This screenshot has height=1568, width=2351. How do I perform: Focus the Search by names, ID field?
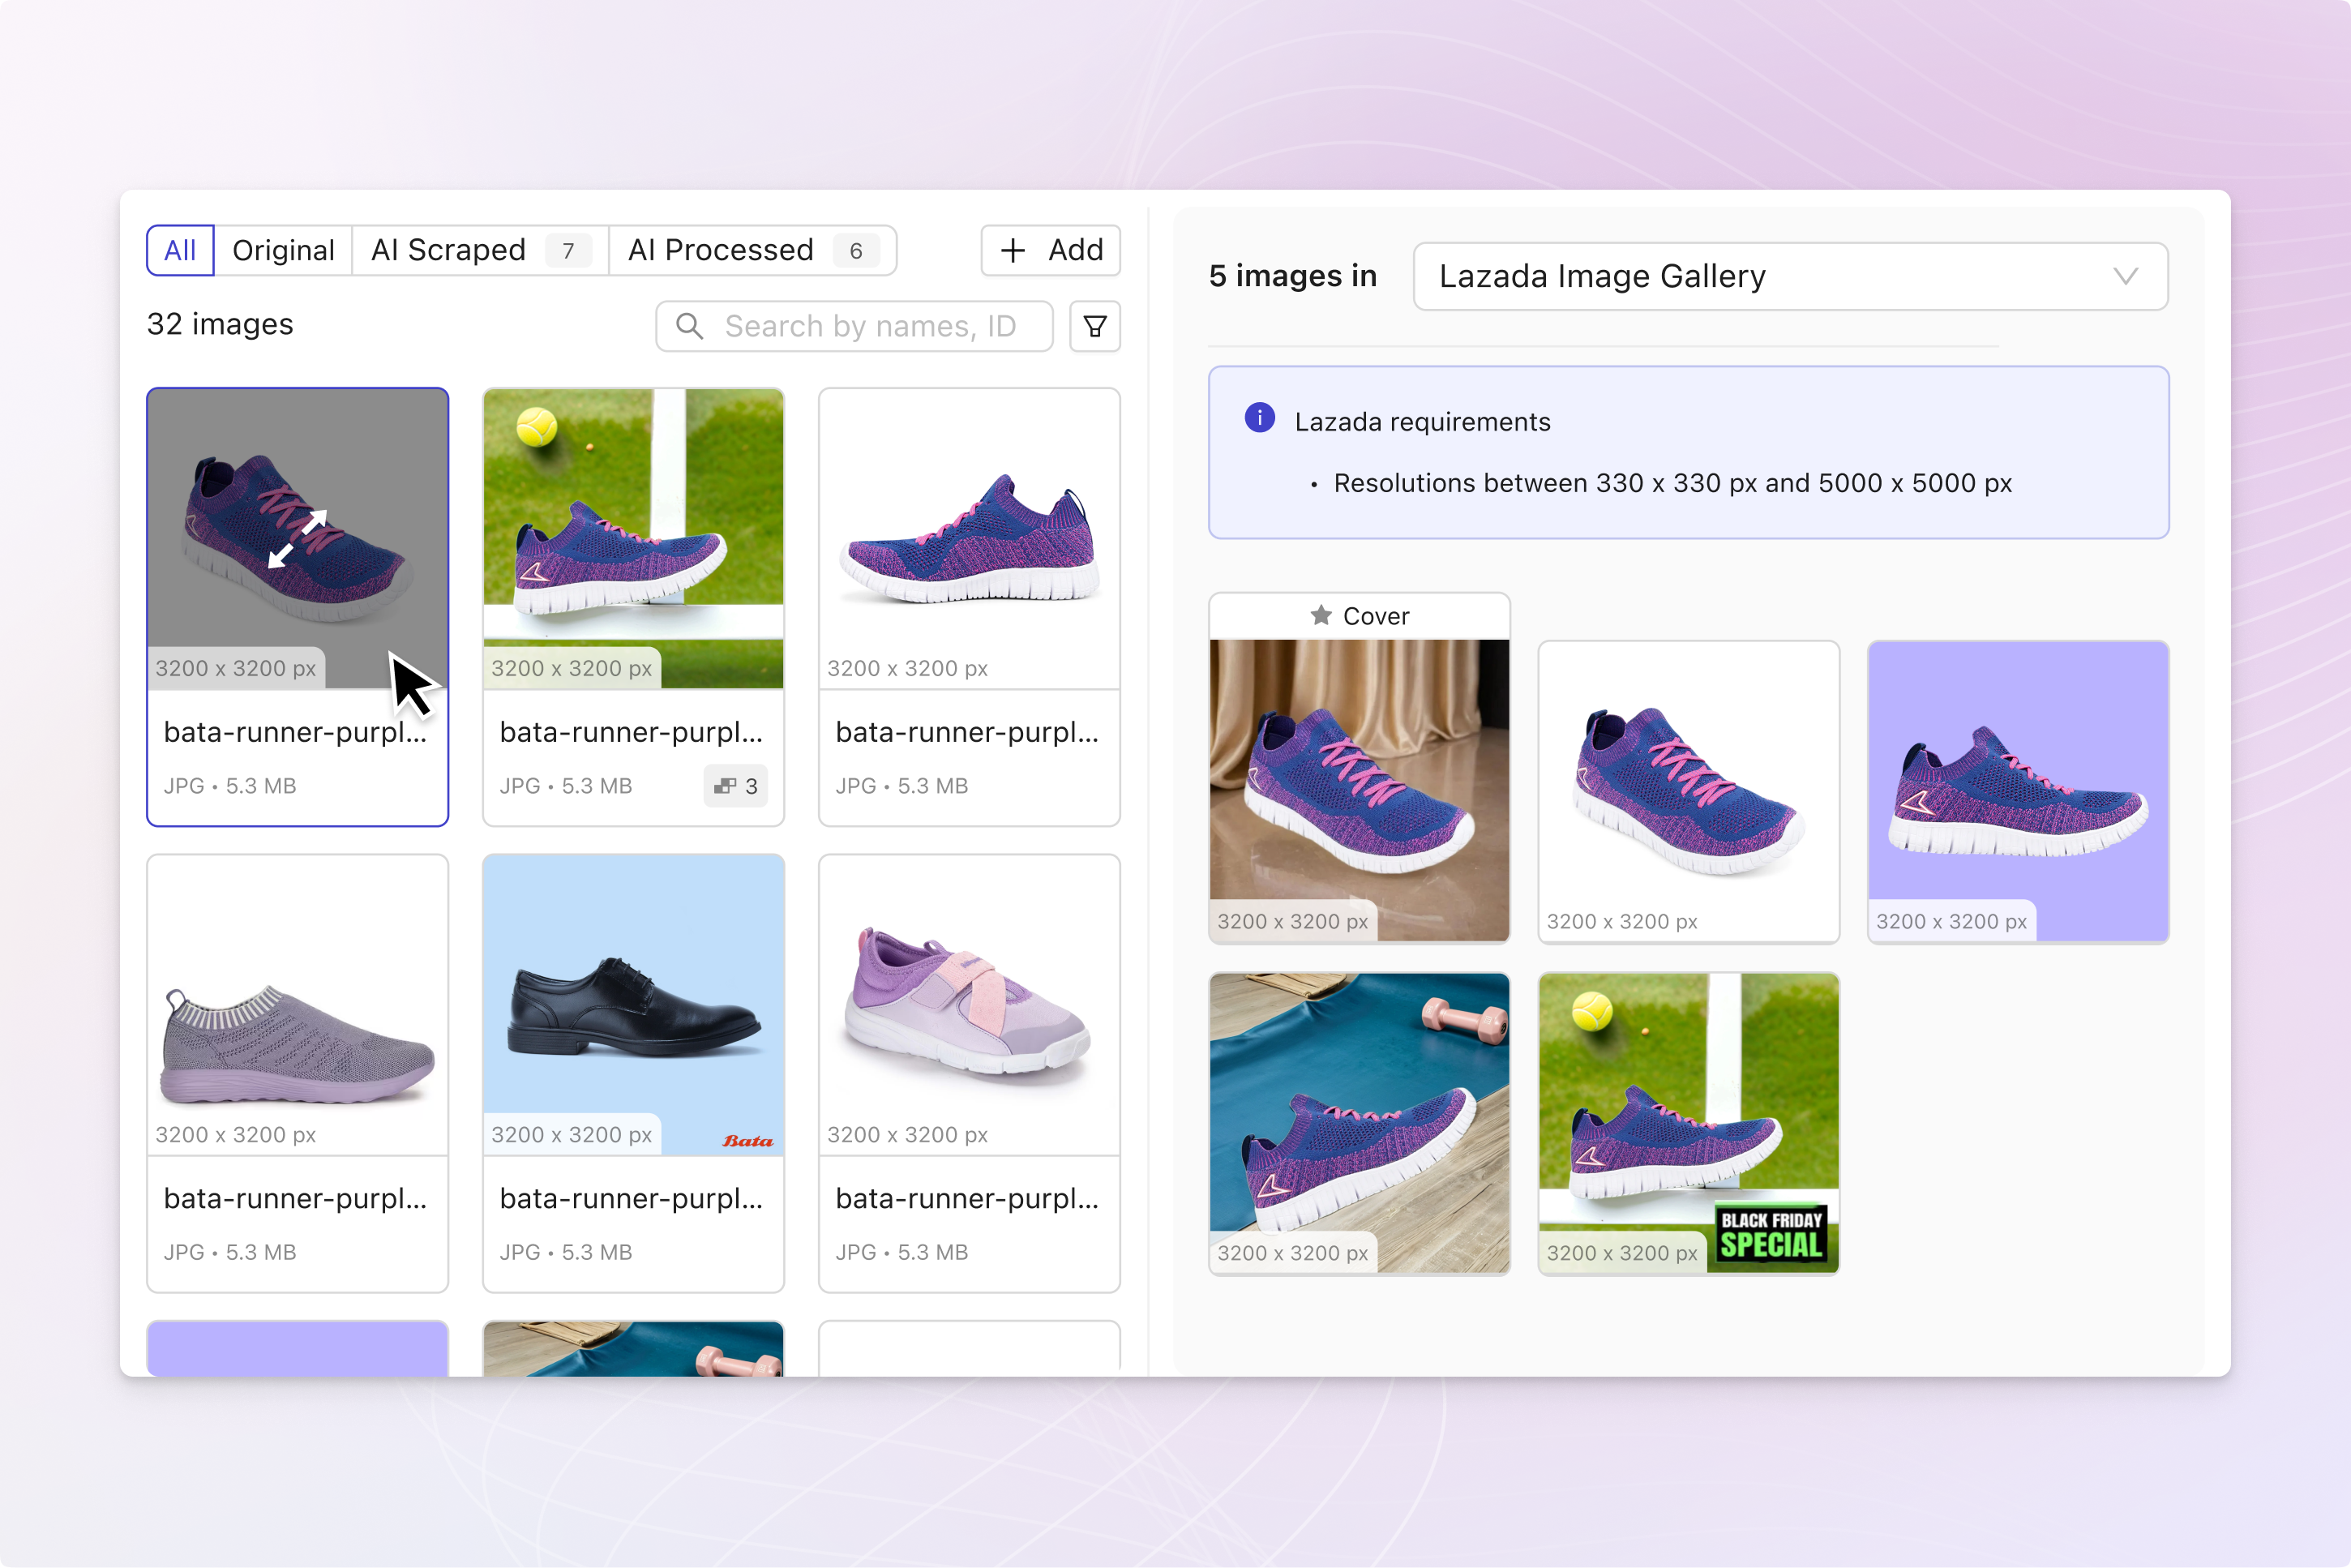(854, 326)
